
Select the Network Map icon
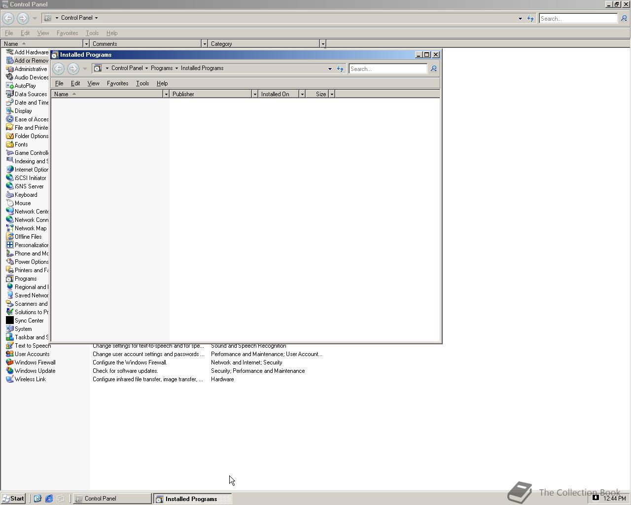point(9,228)
